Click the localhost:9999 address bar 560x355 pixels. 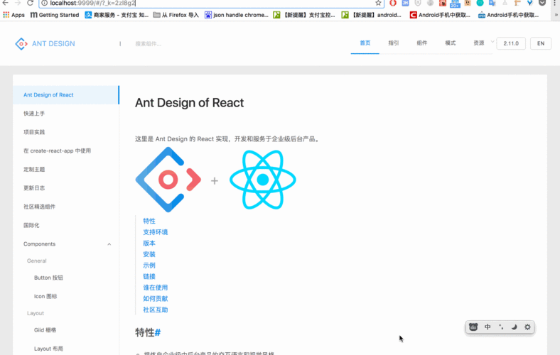tap(211, 4)
